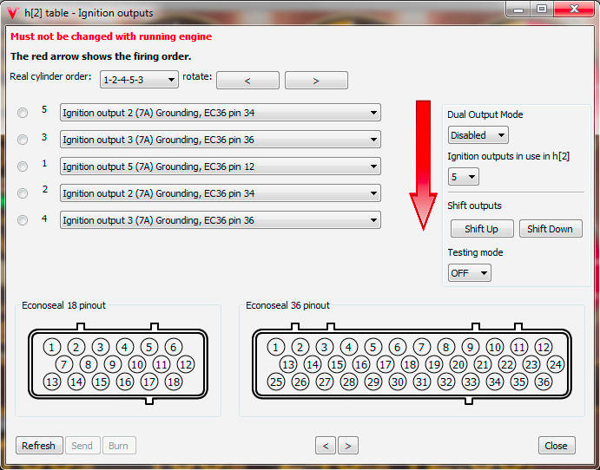Click pin 12 in Econoseal 36 pinout

544,347
